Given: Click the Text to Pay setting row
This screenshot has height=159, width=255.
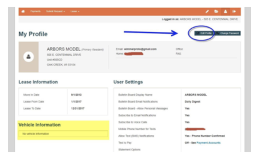Looking at the screenshot, I should click(x=125, y=143).
